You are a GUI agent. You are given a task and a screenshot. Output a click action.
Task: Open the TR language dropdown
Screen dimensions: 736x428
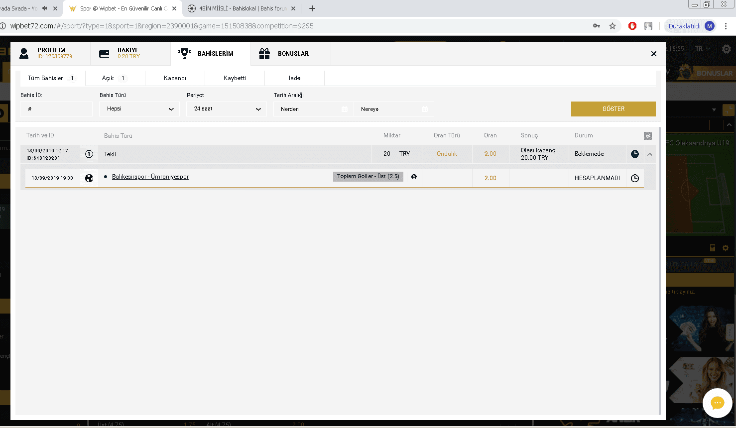[703, 49]
